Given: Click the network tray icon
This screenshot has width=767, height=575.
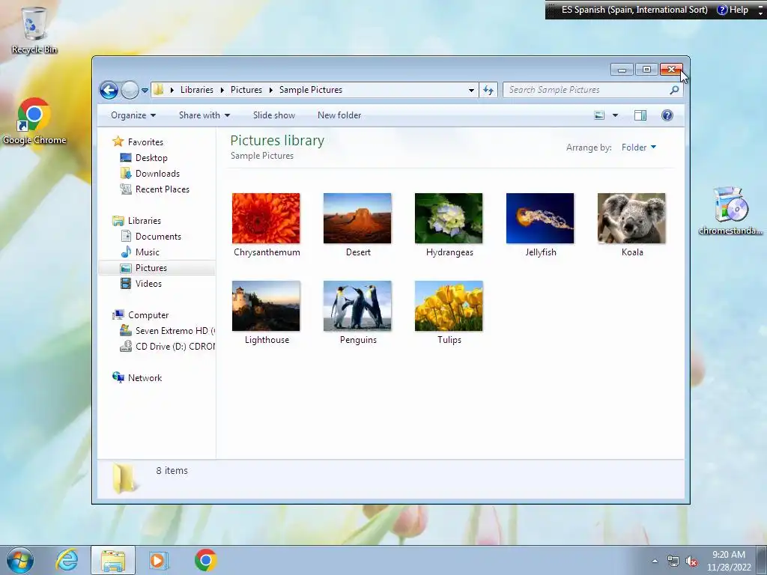Looking at the screenshot, I should (x=673, y=562).
